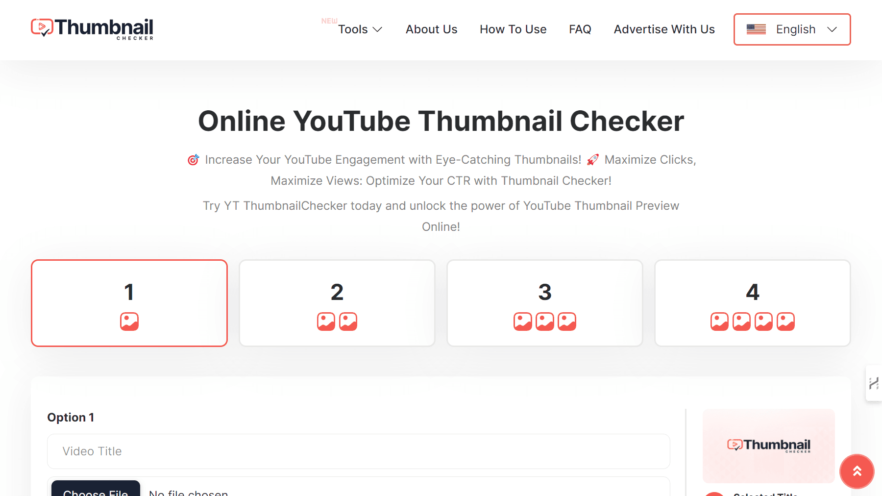Click the middle image icon in card 3

[x=545, y=322]
